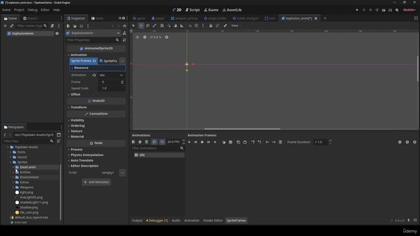Toggle visibility of the ExplosionAnim node
The image size is (420, 236).
click(57, 33)
